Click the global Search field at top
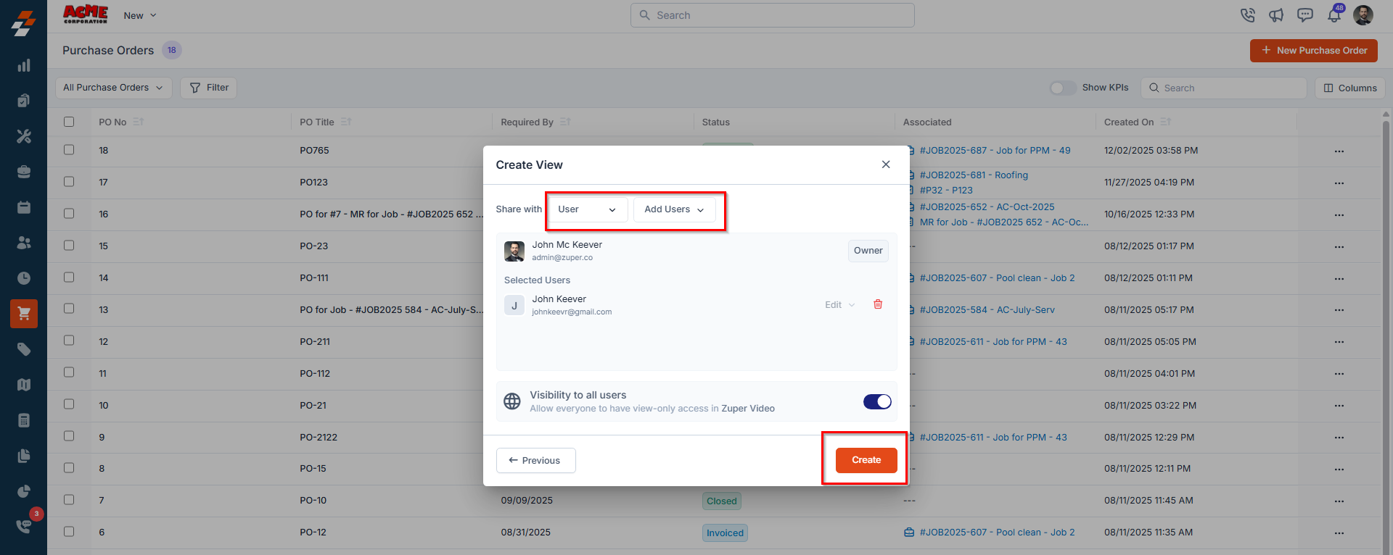Viewport: 1393px width, 555px height. (773, 15)
